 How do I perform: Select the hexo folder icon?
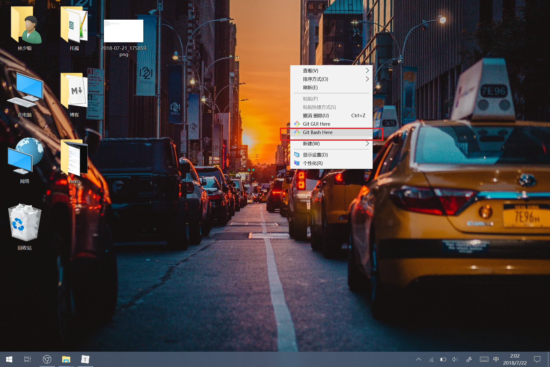74,158
